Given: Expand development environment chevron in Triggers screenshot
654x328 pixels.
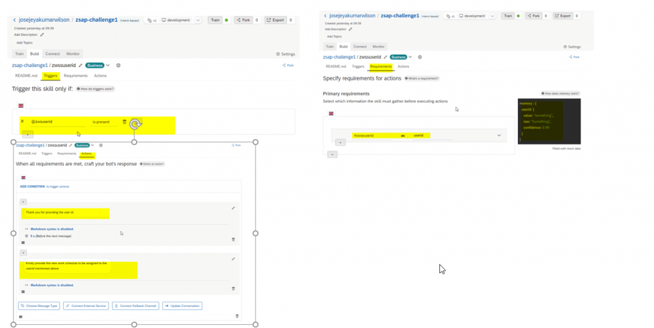Looking at the screenshot, I should 198,20.
